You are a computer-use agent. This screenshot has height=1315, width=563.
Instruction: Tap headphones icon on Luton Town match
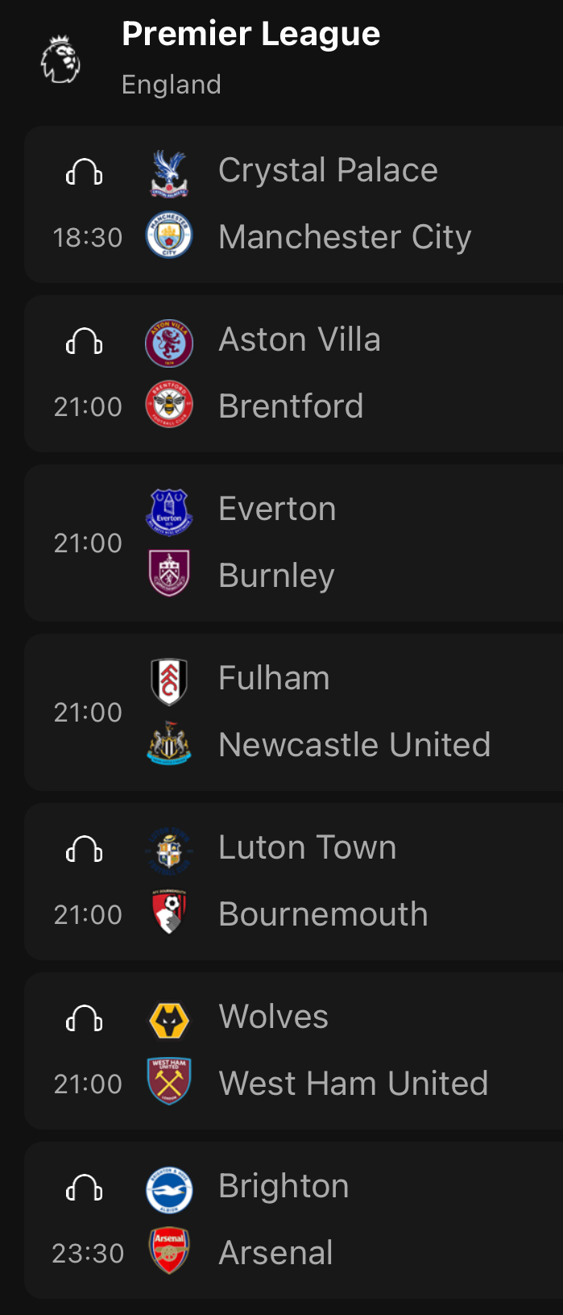click(x=85, y=849)
